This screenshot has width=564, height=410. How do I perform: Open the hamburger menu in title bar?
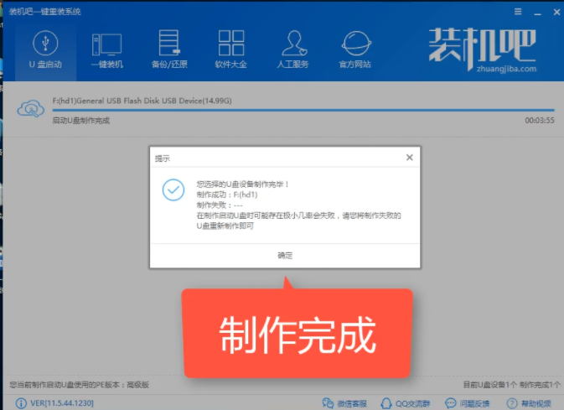pyautogui.click(x=518, y=12)
